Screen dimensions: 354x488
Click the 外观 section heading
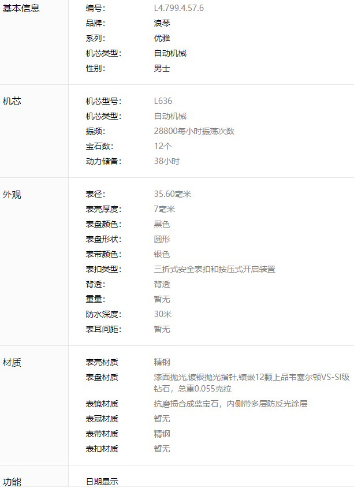[12, 195]
